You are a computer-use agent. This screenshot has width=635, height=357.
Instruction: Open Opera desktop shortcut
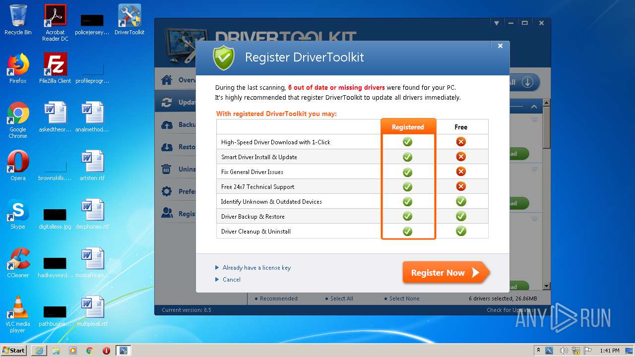(x=18, y=166)
